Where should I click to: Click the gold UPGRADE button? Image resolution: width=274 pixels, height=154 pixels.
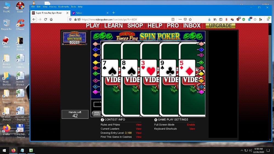(x=220, y=25)
